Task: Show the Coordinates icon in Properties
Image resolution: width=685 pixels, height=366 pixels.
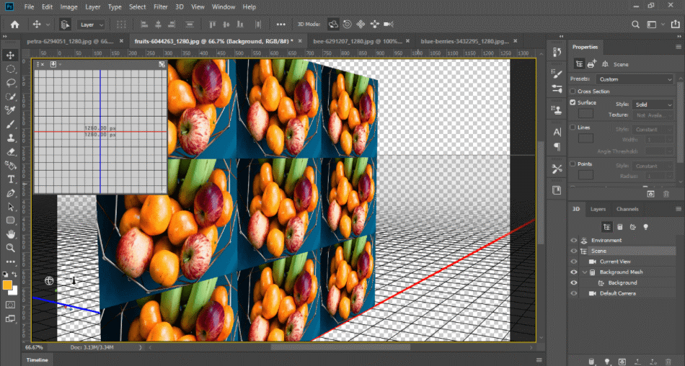Action: [605, 64]
